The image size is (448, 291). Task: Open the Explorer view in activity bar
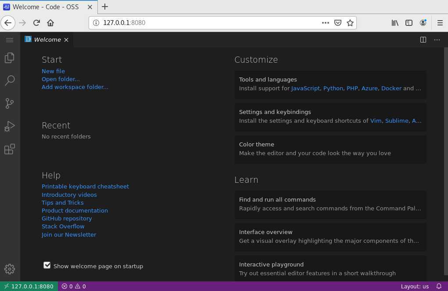point(10,58)
